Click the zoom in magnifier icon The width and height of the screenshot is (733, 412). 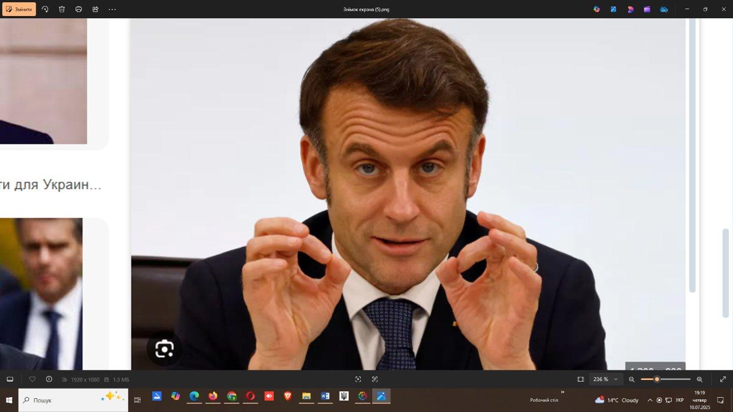tap(699, 379)
